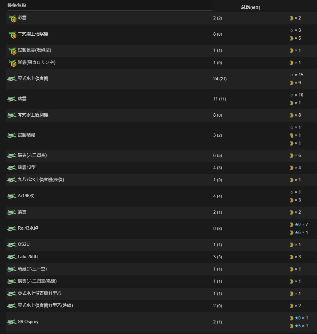Click the S9 Osprey ★5 × 1 entry

click(301, 326)
